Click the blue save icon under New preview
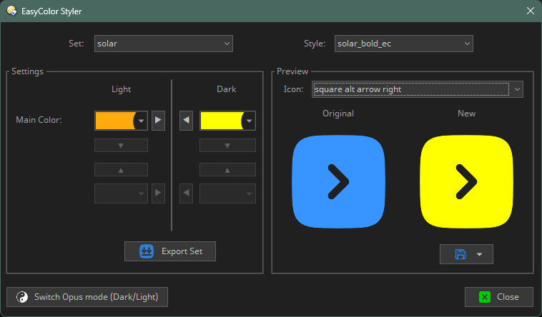Viewport: 542px width, 317px height. 460,254
